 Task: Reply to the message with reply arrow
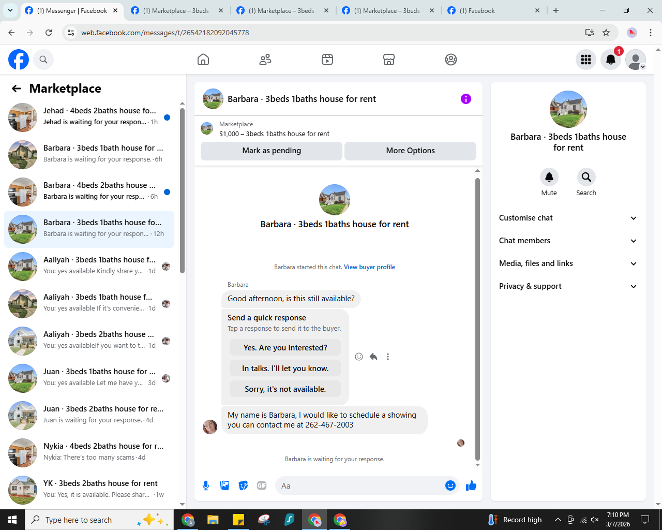coord(373,357)
